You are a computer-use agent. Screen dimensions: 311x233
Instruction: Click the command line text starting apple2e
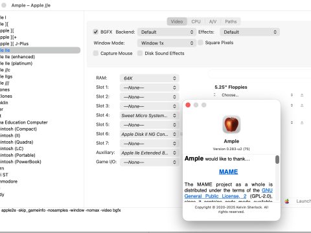(60, 210)
